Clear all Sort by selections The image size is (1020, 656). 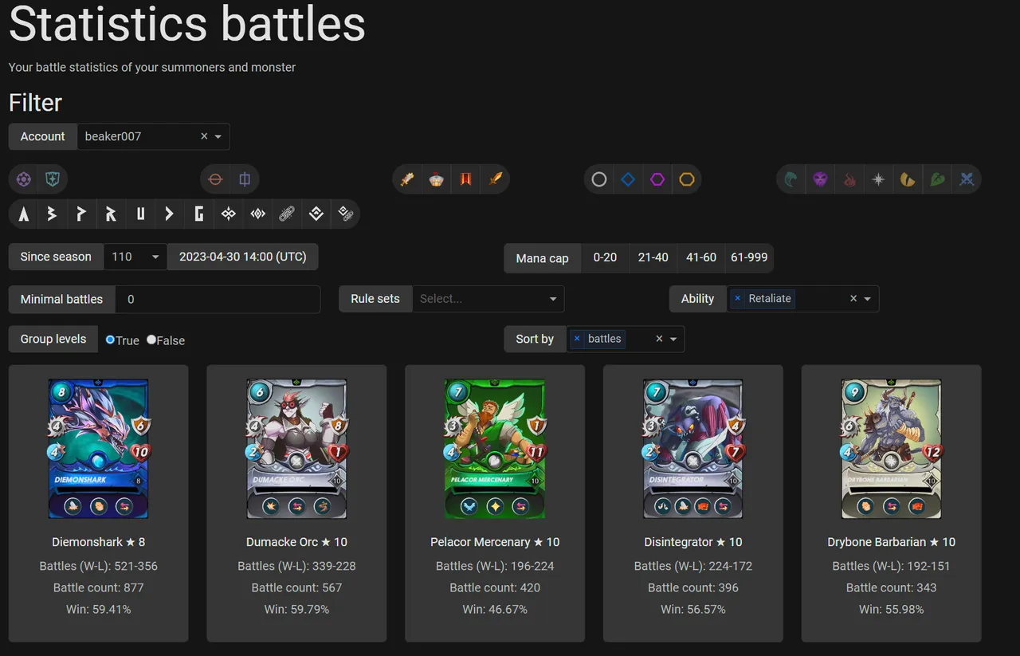[659, 339]
